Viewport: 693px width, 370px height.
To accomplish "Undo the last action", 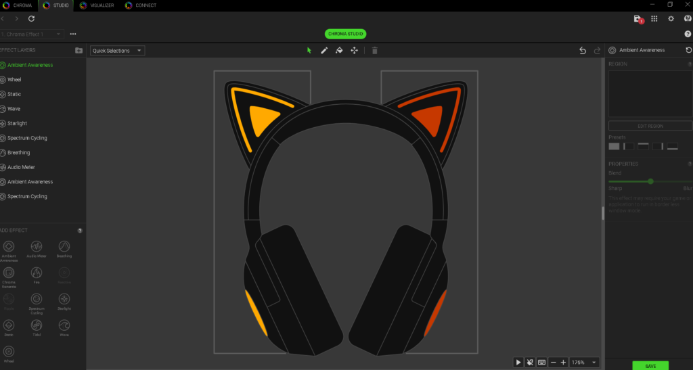I will [x=583, y=50].
